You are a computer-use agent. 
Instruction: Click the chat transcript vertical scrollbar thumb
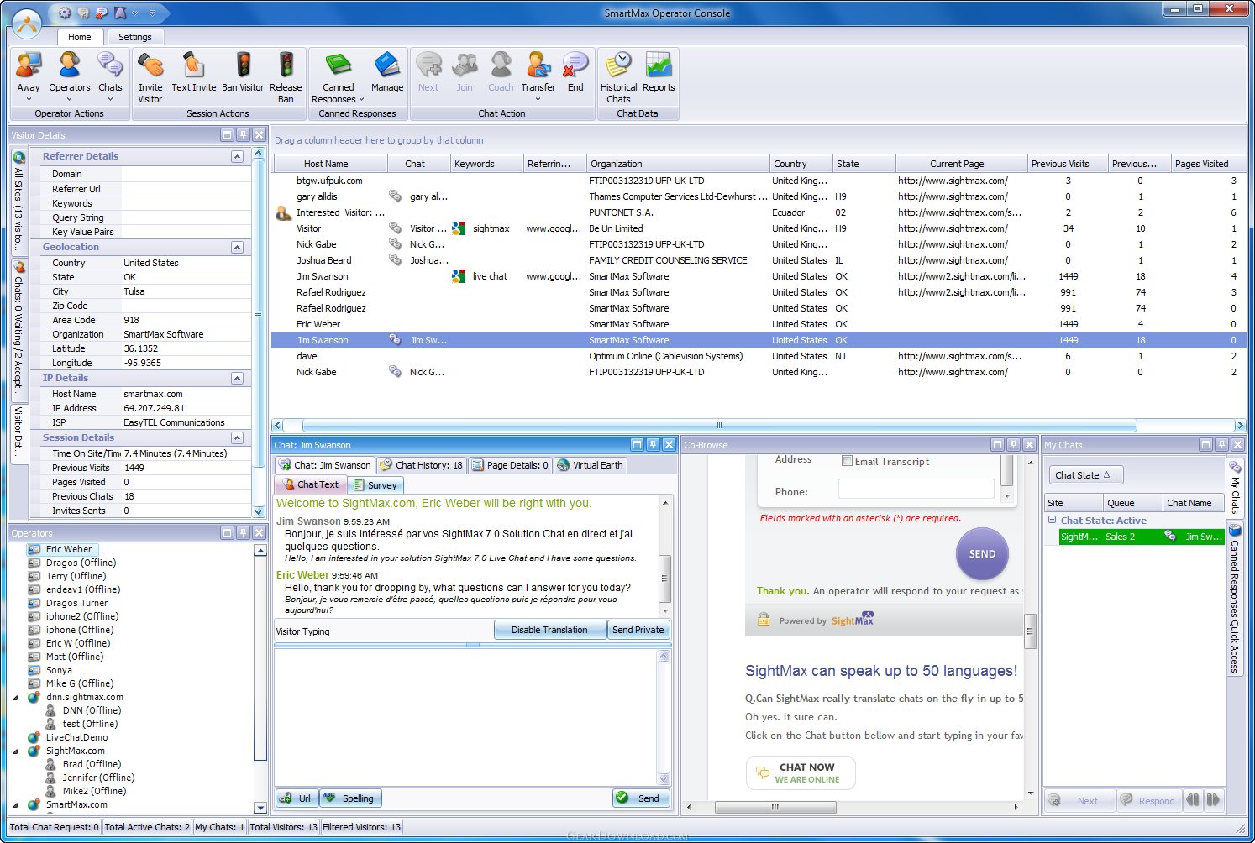click(x=664, y=578)
